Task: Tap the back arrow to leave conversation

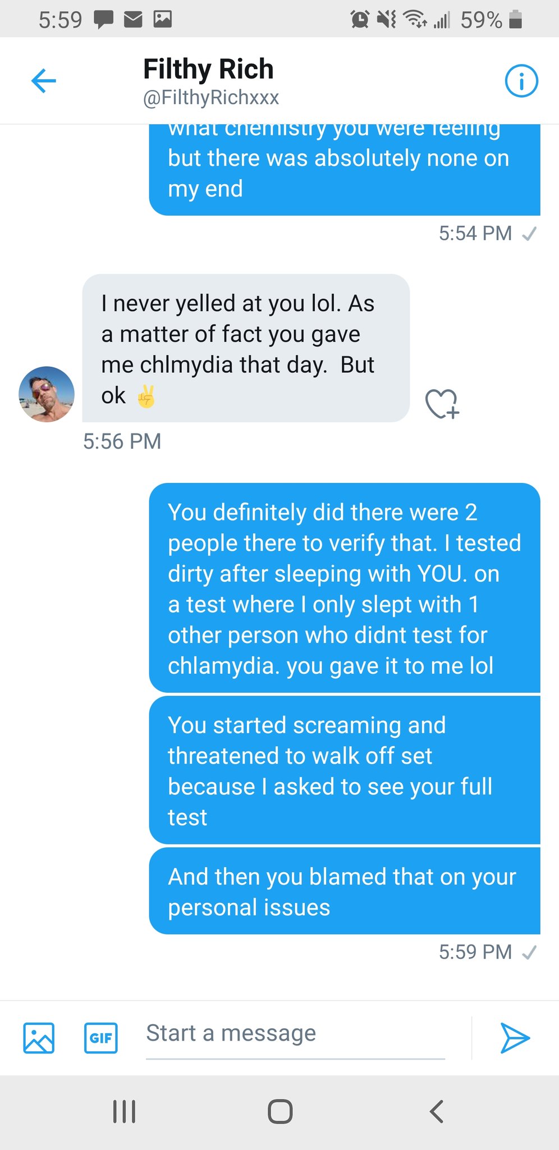Action: (44, 81)
